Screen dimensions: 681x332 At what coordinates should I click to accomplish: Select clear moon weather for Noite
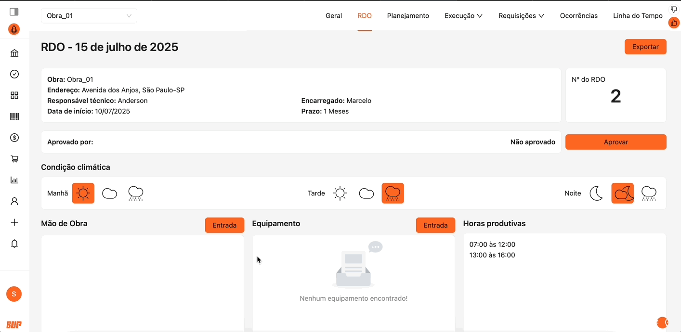(596, 193)
